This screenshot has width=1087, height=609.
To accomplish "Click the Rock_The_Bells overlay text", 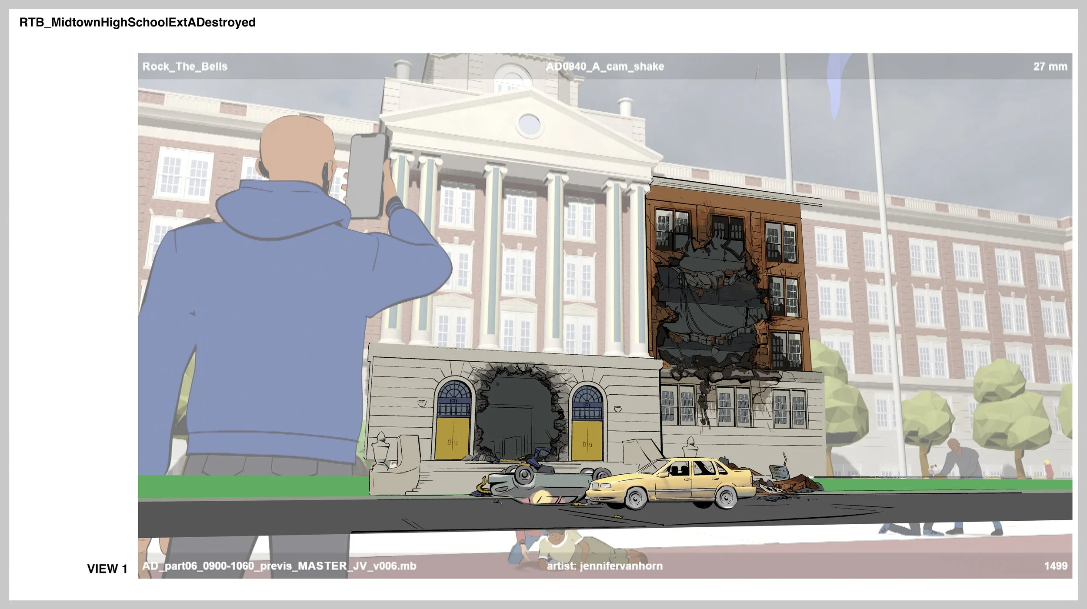I will pyautogui.click(x=185, y=67).
